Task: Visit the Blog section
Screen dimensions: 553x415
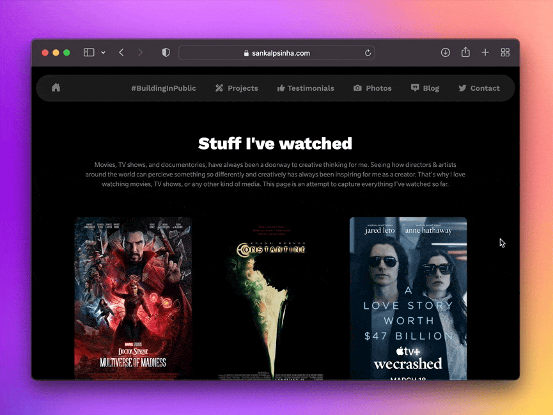Action: tap(425, 88)
